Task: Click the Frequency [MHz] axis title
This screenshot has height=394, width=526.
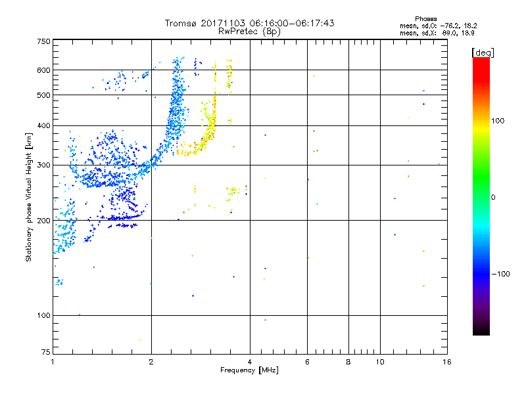Action: click(x=249, y=370)
